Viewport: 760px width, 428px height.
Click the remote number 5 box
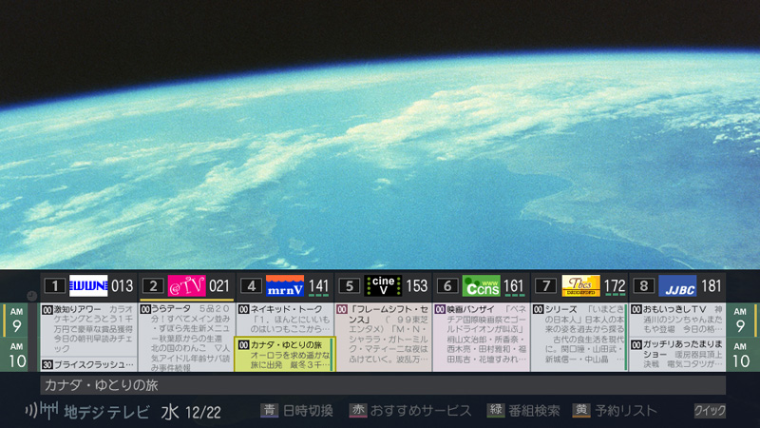(x=350, y=286)
